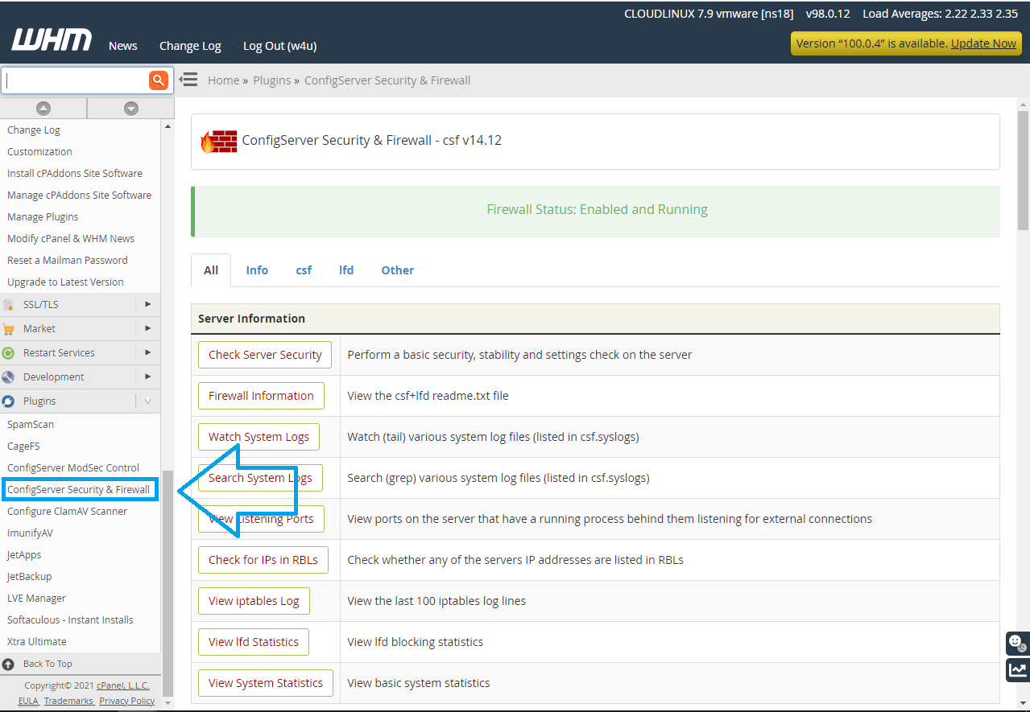The height and width of the screenshot is (712, 1030).
Task: Switch to the csf tab
Action: coord(304,270)
